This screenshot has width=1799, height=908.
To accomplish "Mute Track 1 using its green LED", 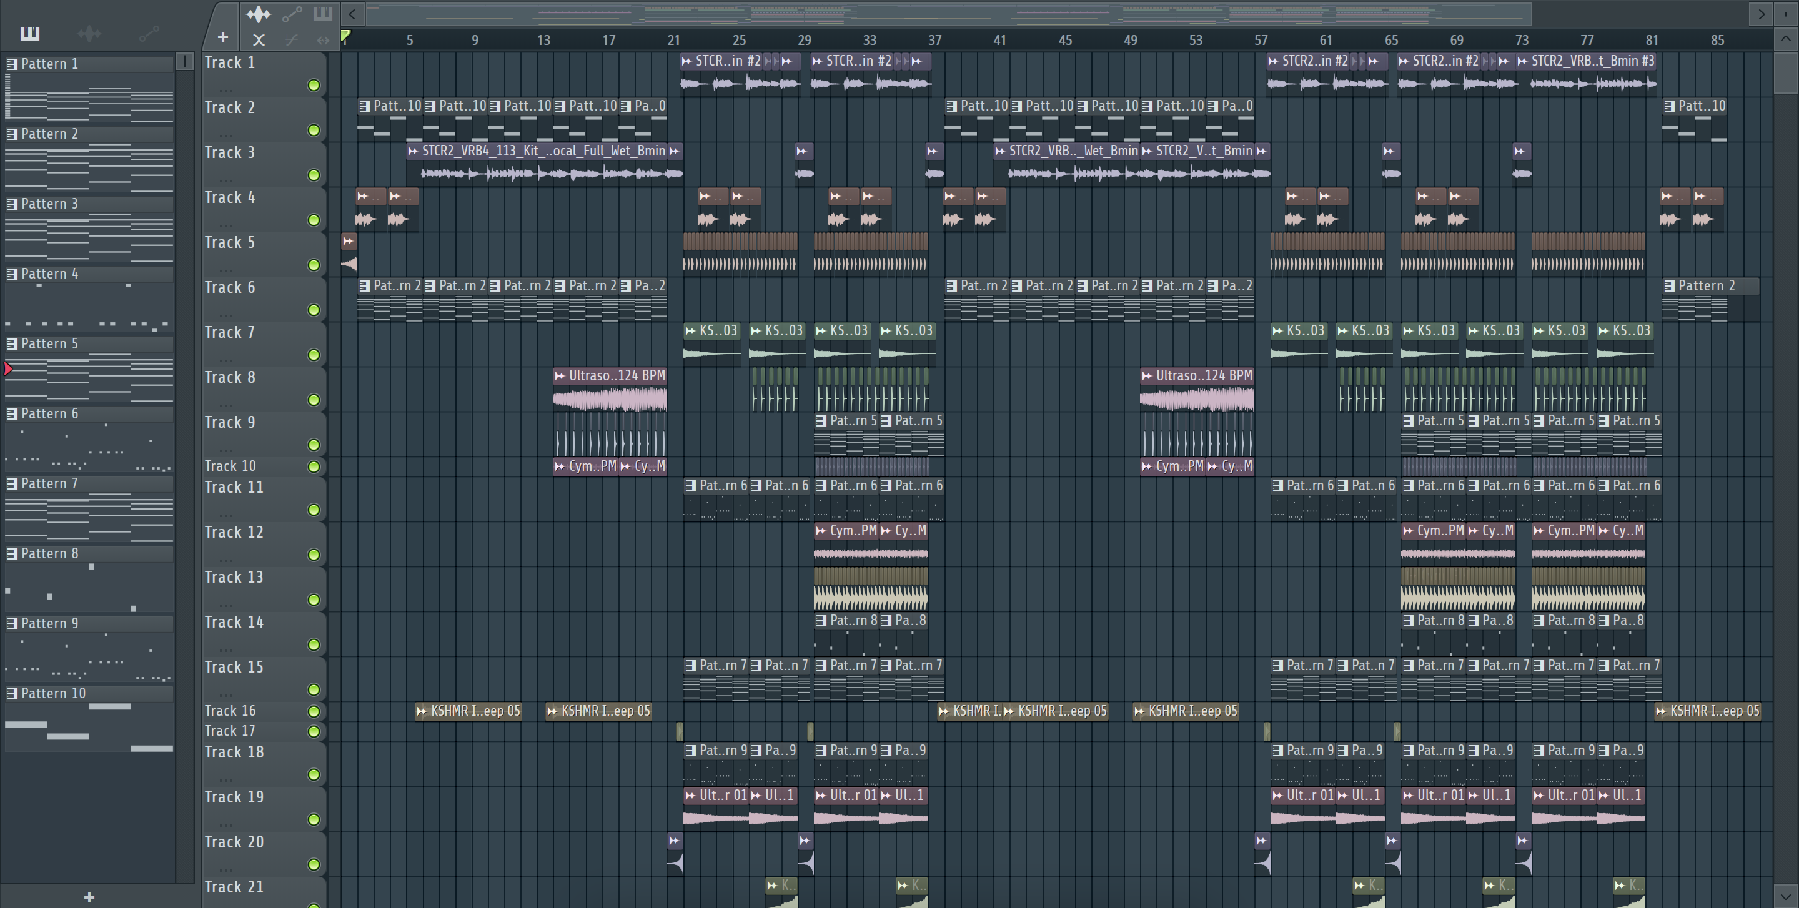I will pos(314,85).
